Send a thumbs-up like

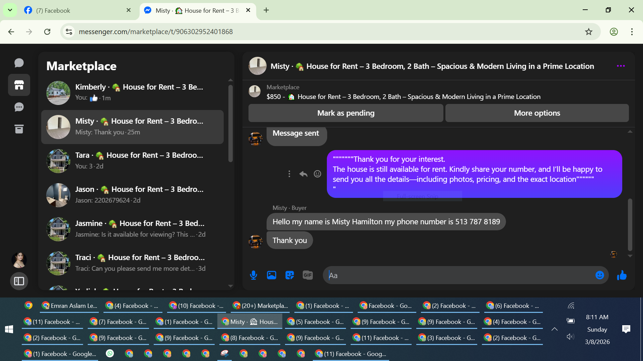tap(622, 275)
